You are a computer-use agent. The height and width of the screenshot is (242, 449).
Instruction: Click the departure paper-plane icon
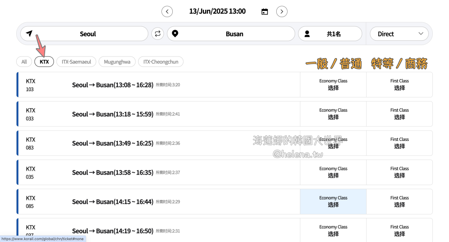[x=29, y=33]
